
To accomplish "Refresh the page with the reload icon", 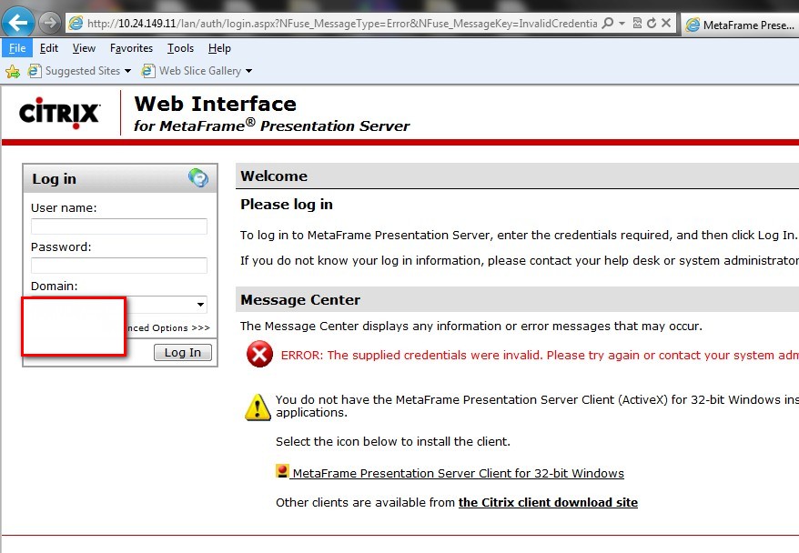I will (652, 23).
